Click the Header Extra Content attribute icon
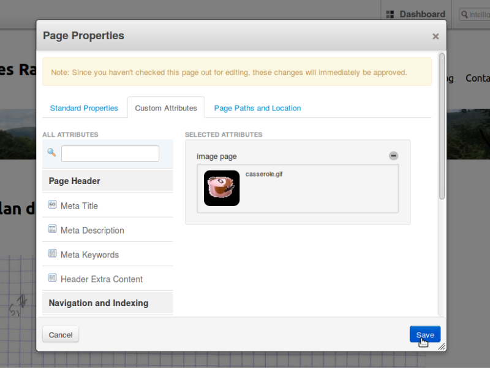The image size is (490, 368). 52,278
